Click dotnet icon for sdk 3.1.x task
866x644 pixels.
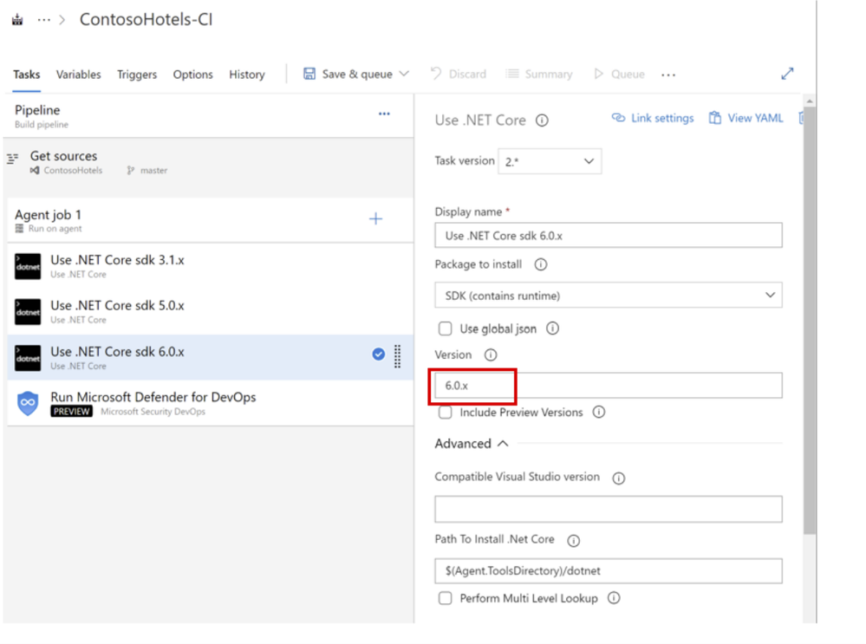point(28,266)
